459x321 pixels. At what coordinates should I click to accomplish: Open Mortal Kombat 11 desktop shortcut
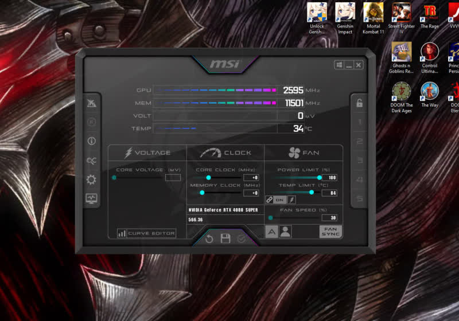pyautogui.click(x=374, y=18)
